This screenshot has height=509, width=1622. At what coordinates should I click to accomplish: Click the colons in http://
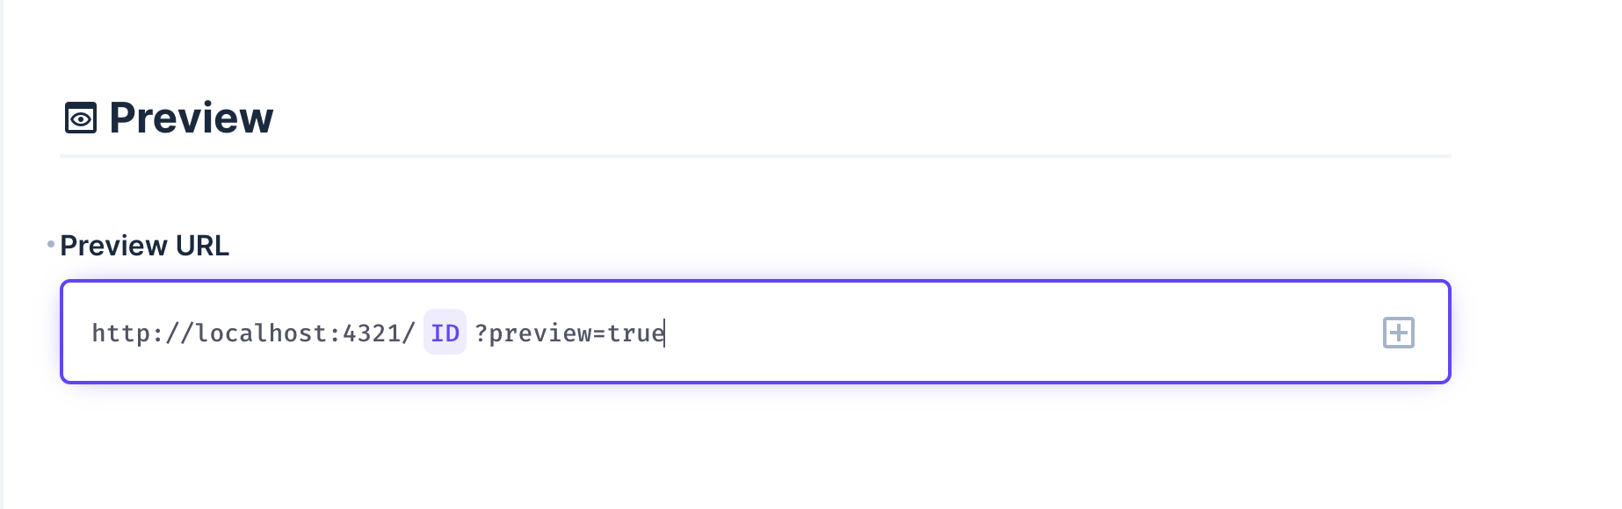click(157, 333)
